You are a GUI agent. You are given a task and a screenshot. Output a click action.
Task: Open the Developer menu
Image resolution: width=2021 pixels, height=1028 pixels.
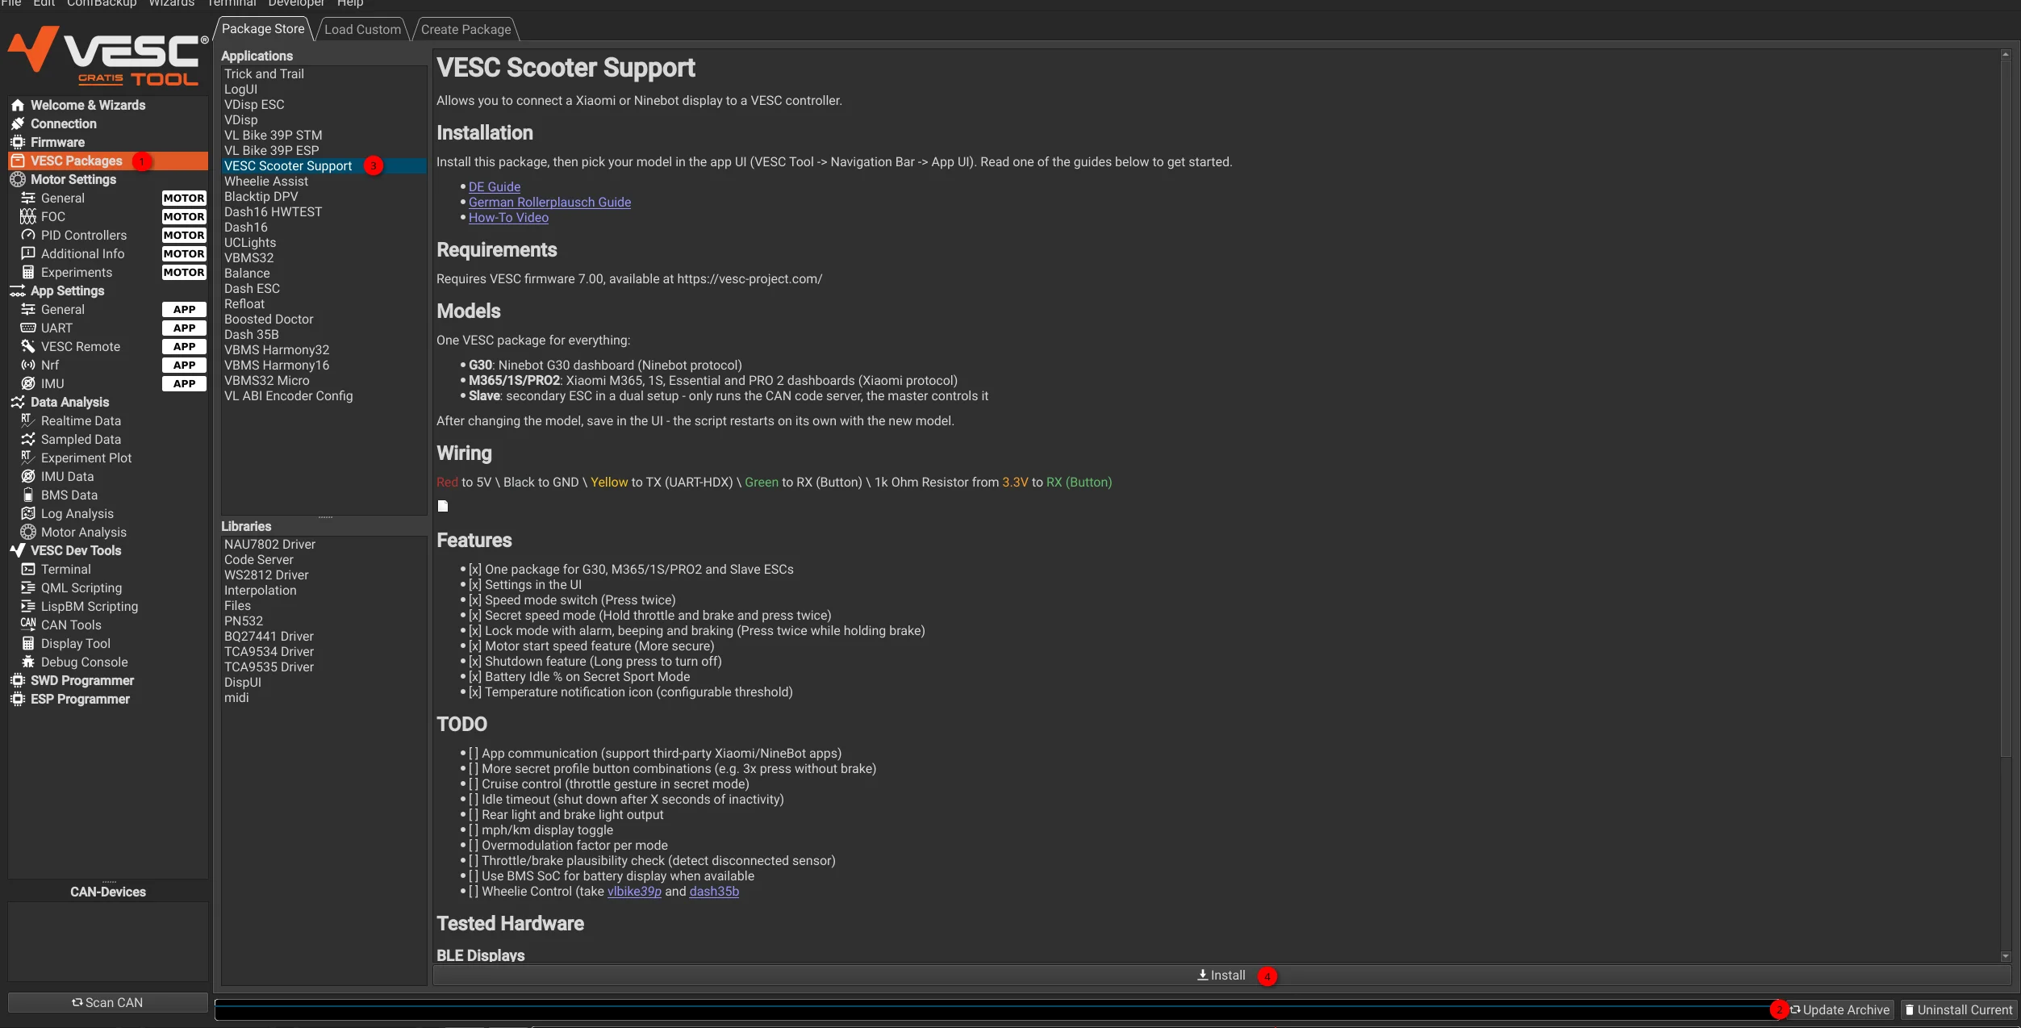(296, 3)
